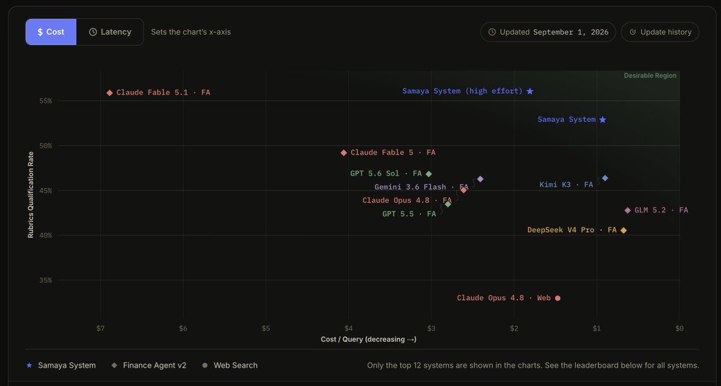Click the 'Gemini 3.6 Flash · FA' label
The width and height of the screenshot is (721, 386).
tap(421, 187)
